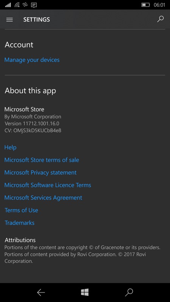The image size is (170, 302).
Task: Open the Trademarks link
Action: [x=20, y=223]
